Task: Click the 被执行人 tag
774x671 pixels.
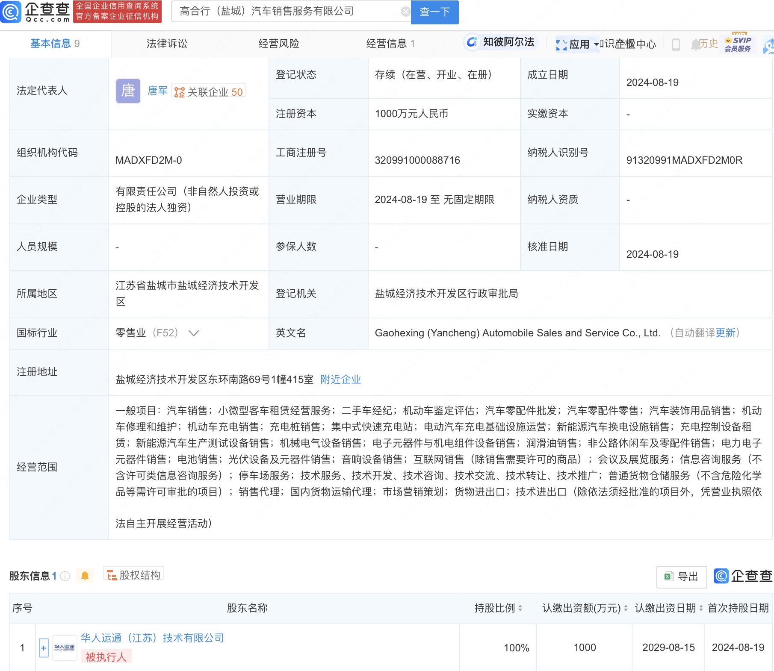Action: coord(106,657)
